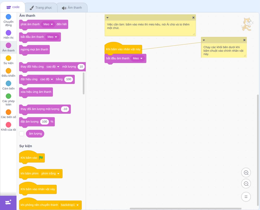Close the 'Chạy các khối bên dưới' comment

(x=244, y=40)
